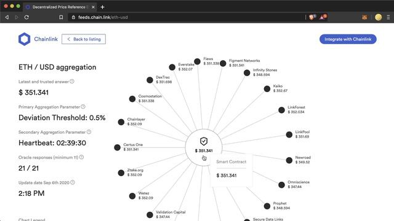Click the Deviation Threshold: 0.5% value
Viewport: 394px width, 221px height.
(62, 118)
